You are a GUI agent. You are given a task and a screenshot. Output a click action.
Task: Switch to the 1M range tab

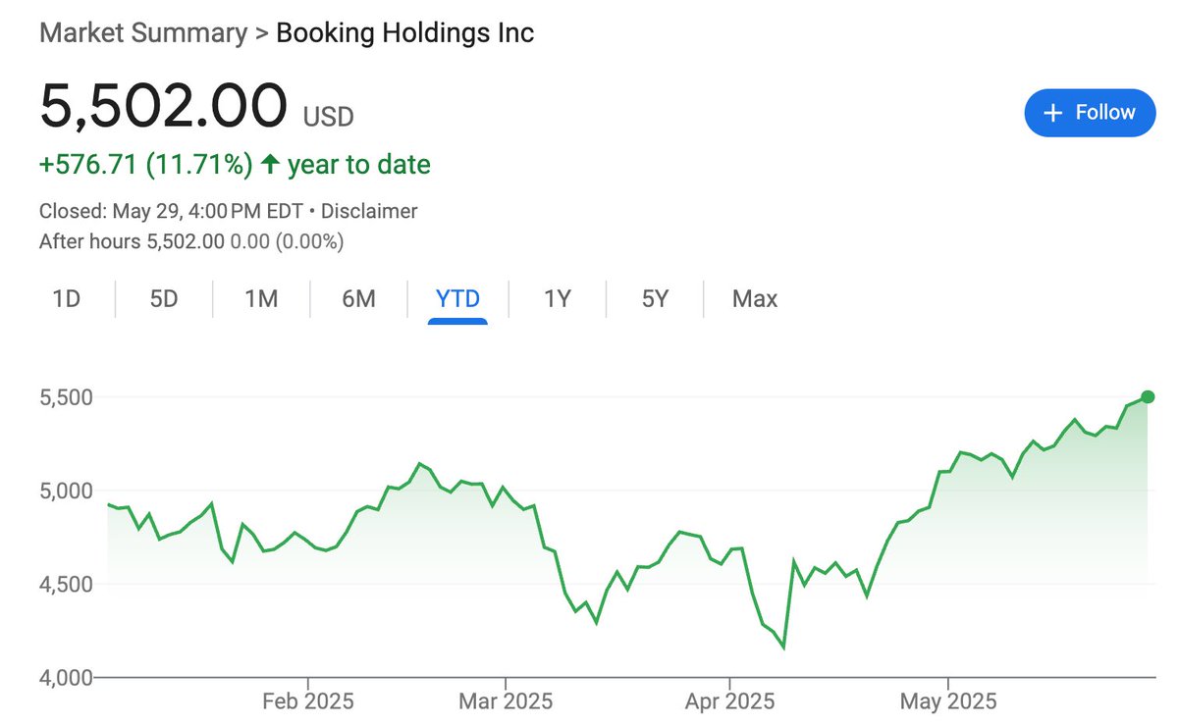point(261,299)
